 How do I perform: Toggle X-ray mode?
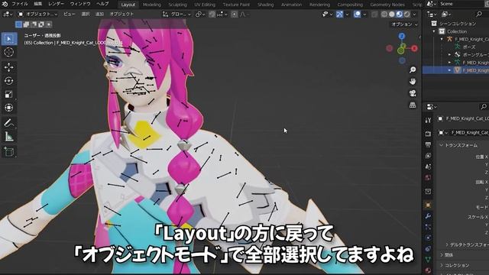pyautogui.click(x=374, y=14)
